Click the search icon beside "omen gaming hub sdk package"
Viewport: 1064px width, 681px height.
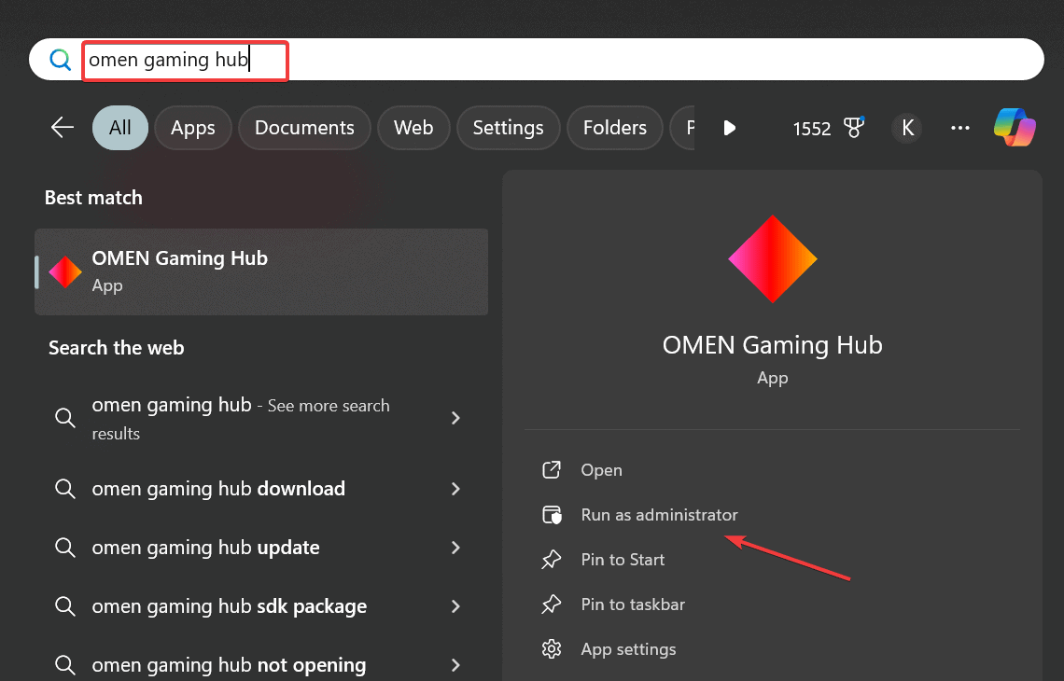65,606
